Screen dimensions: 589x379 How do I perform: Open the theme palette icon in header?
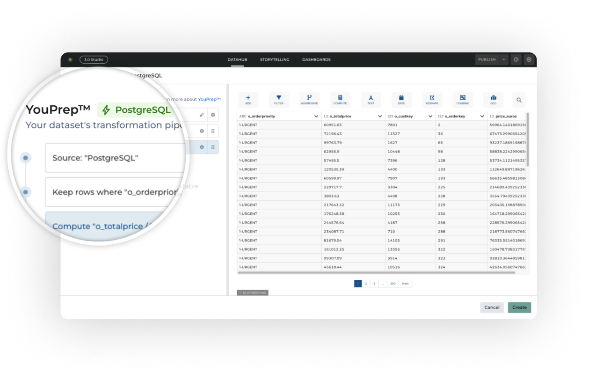point(516,59)
